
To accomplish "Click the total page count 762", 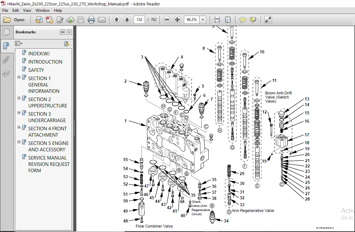I will (154, 20).
